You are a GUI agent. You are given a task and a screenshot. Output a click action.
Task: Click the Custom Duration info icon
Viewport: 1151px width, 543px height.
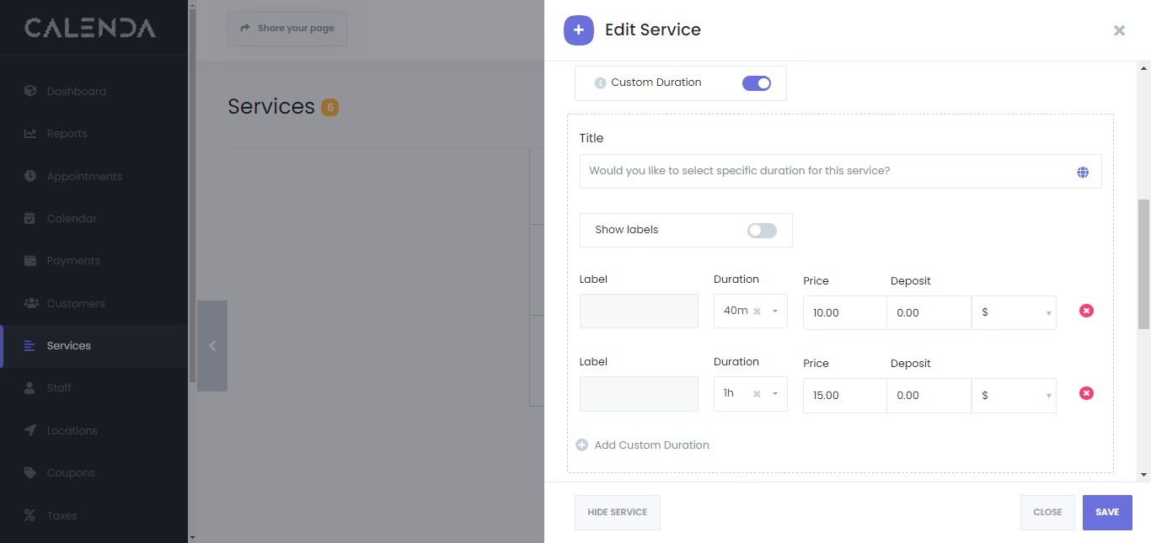pyautogui.click(x=600, y=83)
